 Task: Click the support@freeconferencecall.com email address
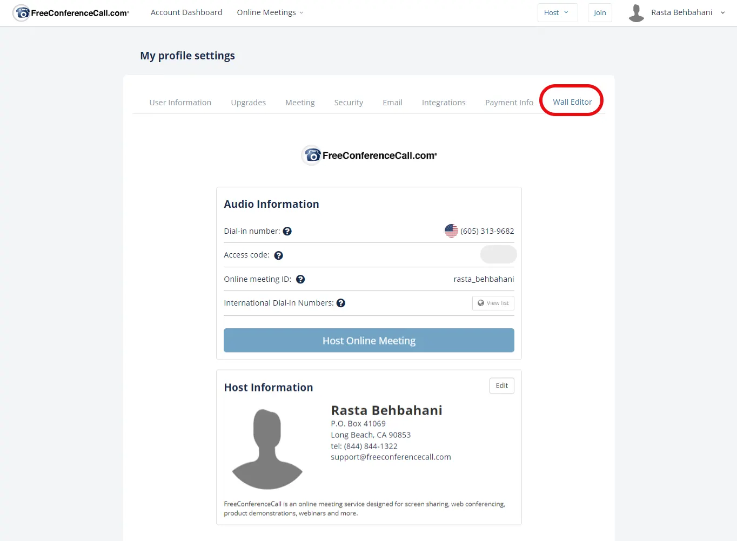391,457
